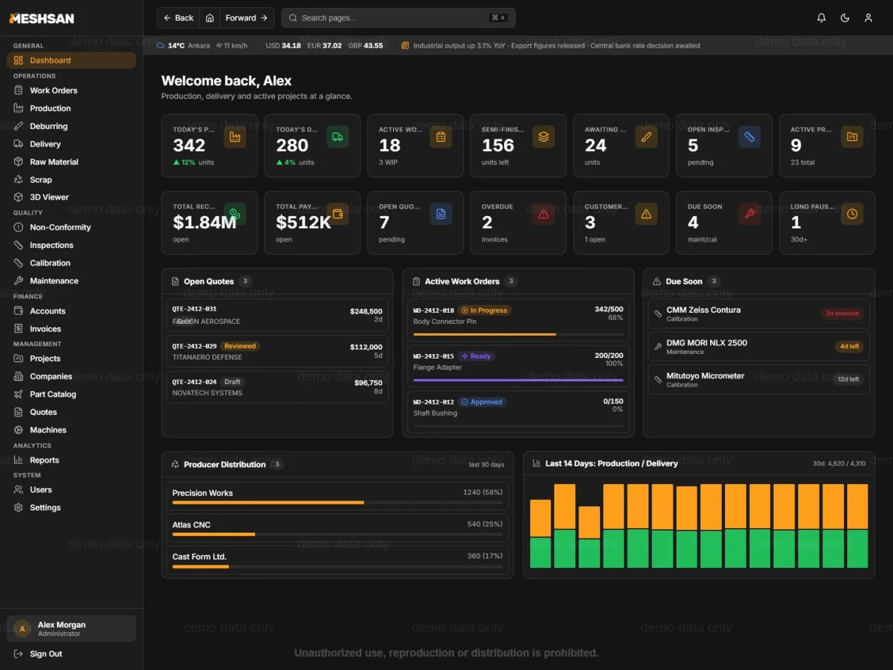Open Delivery in sidebar
The image size is (893, 670).
(x=71, y=144)
